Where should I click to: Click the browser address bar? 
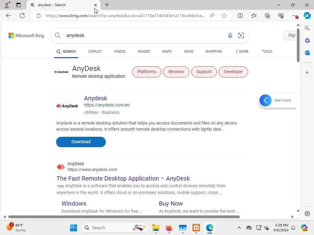(125, 16)
